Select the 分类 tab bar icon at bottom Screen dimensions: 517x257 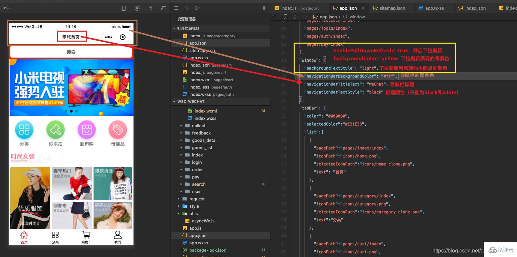click(x=55, y=235)
